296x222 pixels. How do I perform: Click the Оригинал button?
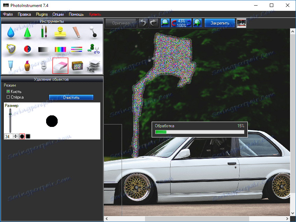pyautogui.click(x=121, y=23)
